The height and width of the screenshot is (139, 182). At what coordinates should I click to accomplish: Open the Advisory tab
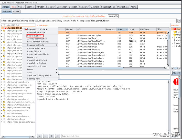point(176,73)
